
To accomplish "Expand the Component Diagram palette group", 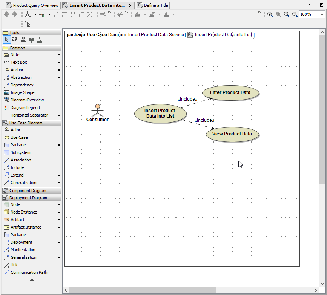I will (28, 191).
